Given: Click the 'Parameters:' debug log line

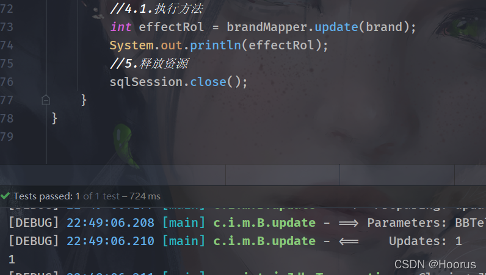Looking at the screenshot, I should [x=247, y=223].
